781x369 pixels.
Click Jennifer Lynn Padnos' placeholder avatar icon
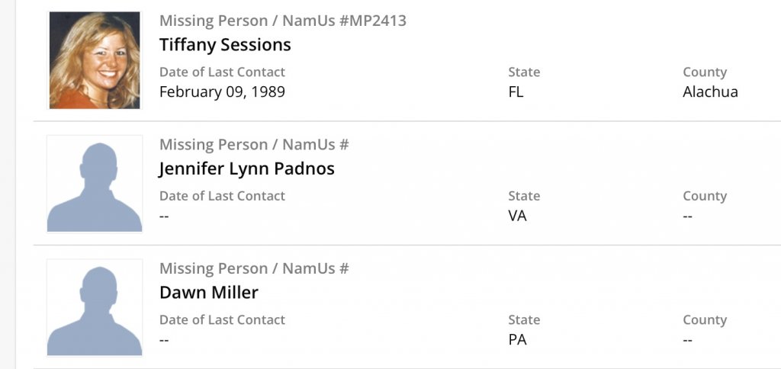coord(95,184)
